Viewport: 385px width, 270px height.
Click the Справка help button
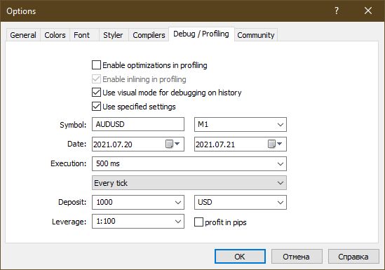coord(353,257)
